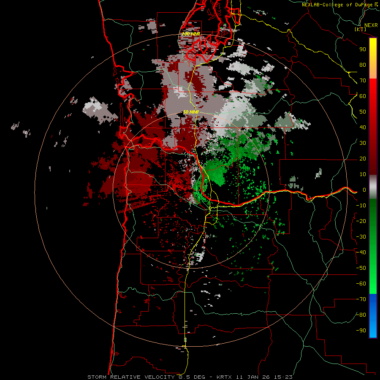
Task: Click the -80 value on velocity scale
Action: coord(361,315)
